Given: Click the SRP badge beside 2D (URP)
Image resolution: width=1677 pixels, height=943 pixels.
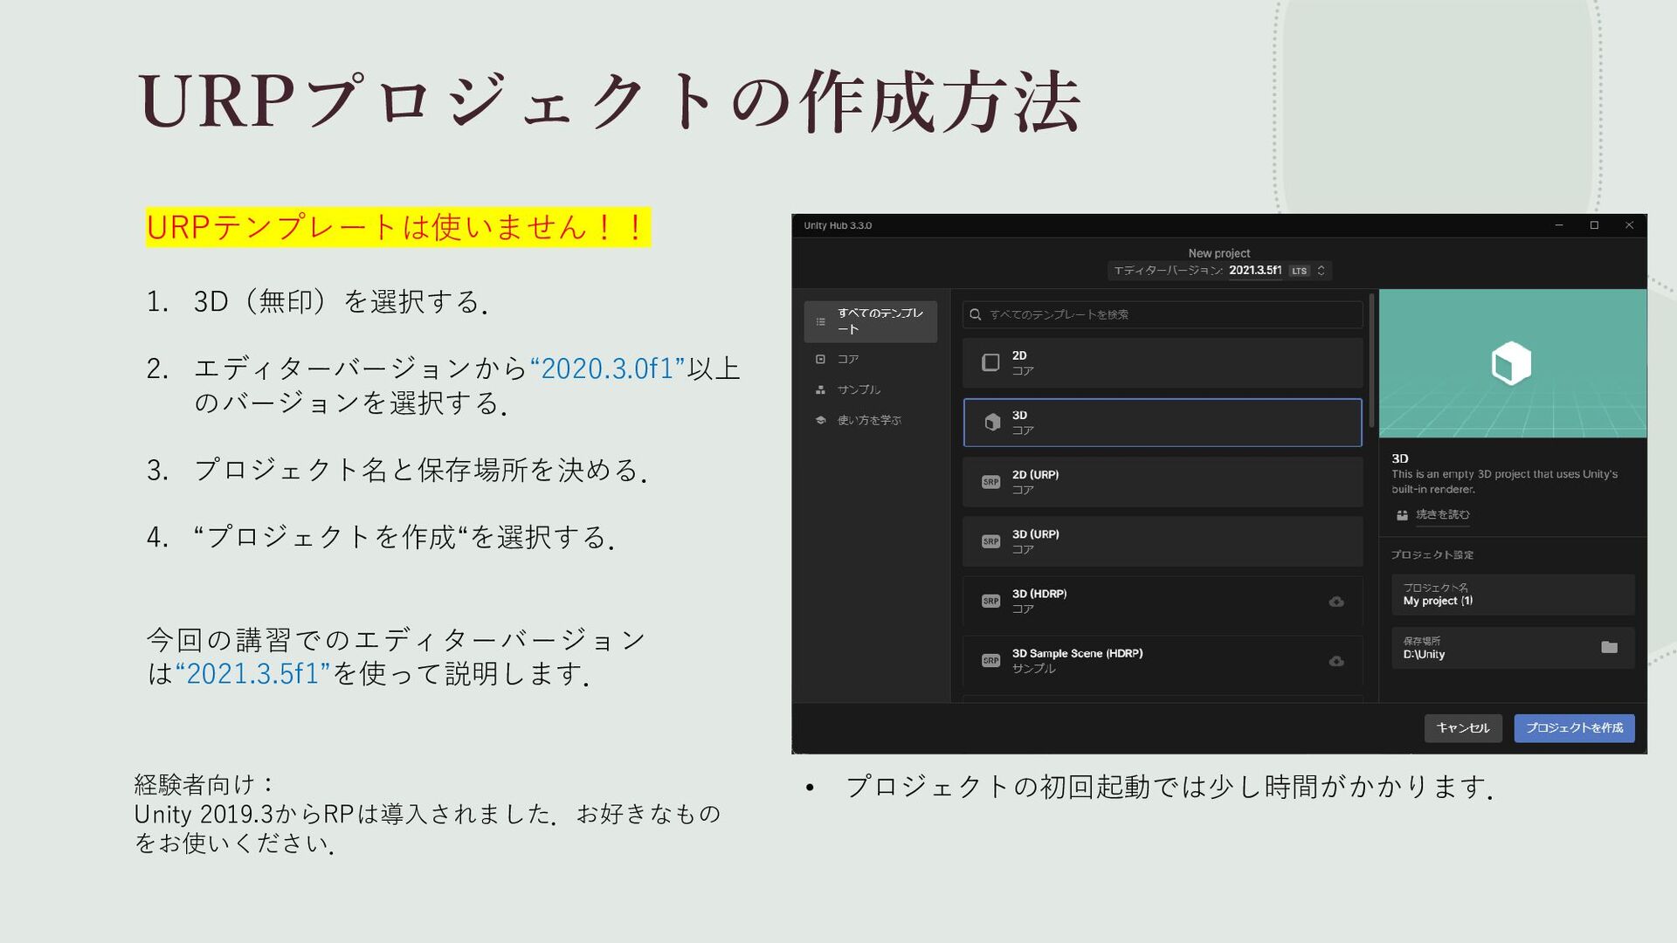Looking at the screenshot, I should tap(990, 482).
